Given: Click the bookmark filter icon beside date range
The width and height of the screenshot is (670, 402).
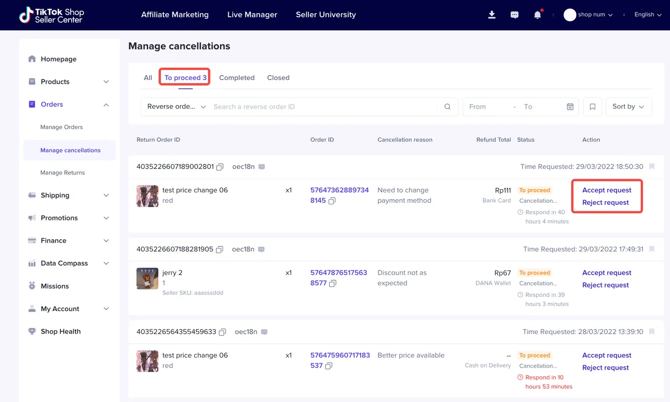Looking at the screenshot, I should tap(593, 107).
